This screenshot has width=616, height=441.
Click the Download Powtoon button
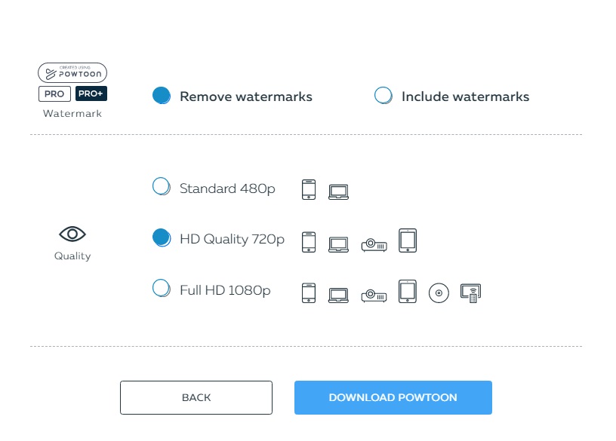click(x=393, y=397)
